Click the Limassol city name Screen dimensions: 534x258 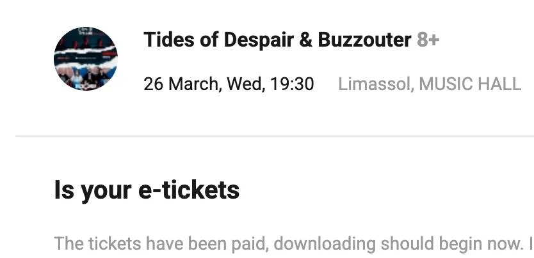(375, 84)
